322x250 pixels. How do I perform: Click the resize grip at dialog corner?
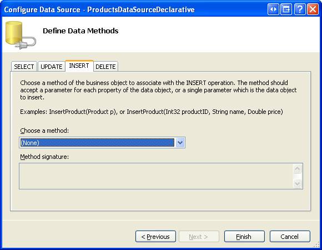(317, 244)
